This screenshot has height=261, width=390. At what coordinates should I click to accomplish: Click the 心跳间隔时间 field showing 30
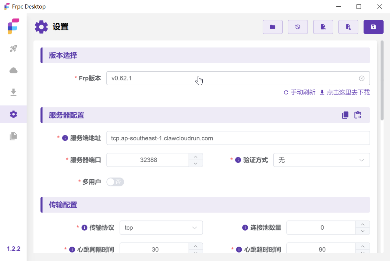154,249
